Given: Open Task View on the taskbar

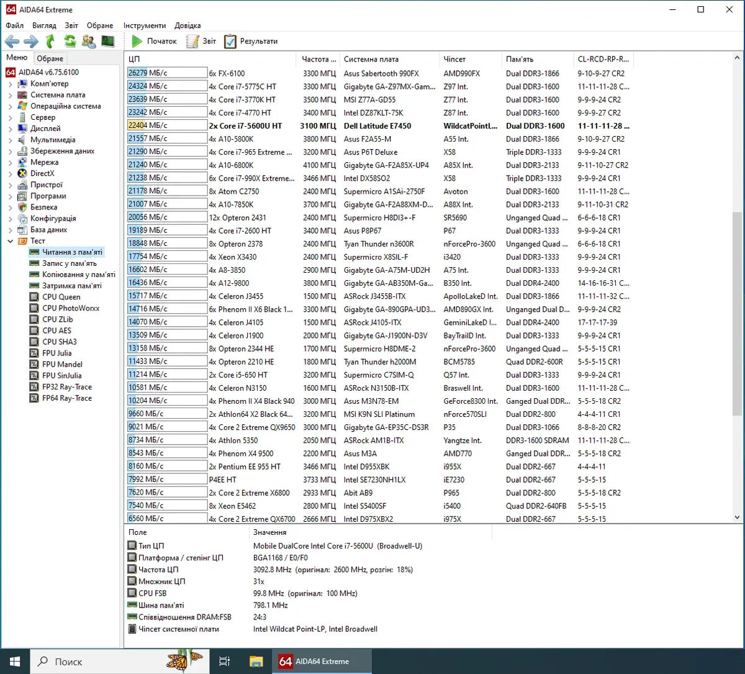Looking at the screenshot, I should [x=225, y=662].
